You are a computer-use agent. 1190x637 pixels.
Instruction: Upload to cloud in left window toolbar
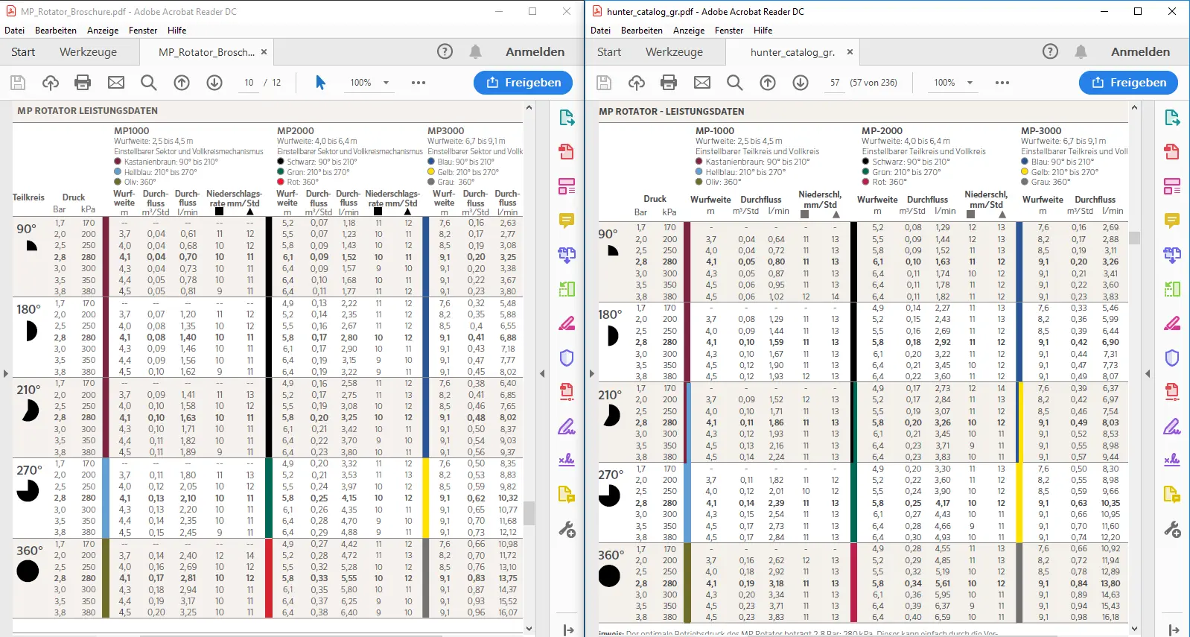click(50, 83)
